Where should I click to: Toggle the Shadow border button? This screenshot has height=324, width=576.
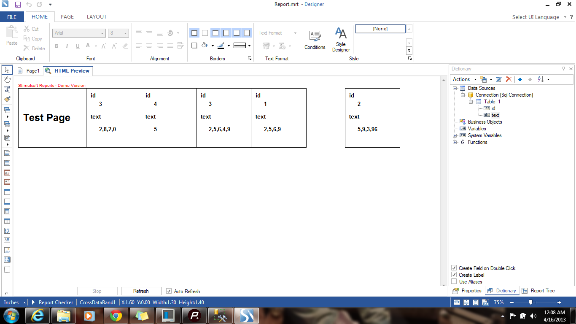pyautogui.click(x=194, y=45)
